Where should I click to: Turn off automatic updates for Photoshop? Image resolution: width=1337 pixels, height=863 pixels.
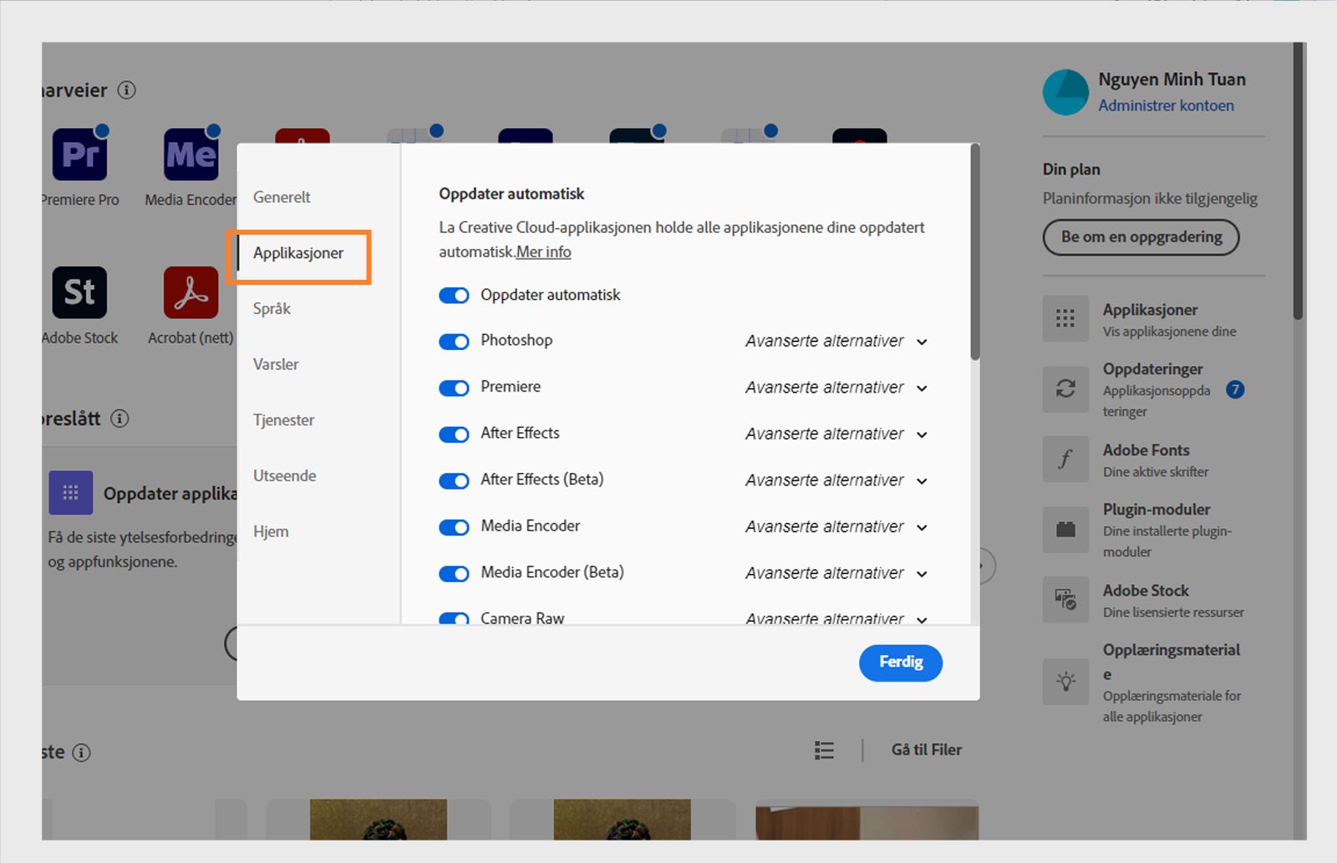coord(454,341)
